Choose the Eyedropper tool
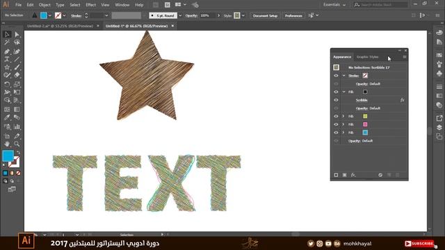The height and width of the screenshot is (250, 445). pos(7,117)
